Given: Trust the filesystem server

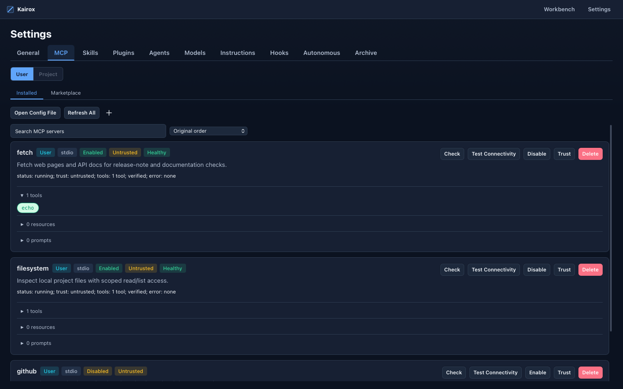Looking at the screenshot, I should point(564,270).
